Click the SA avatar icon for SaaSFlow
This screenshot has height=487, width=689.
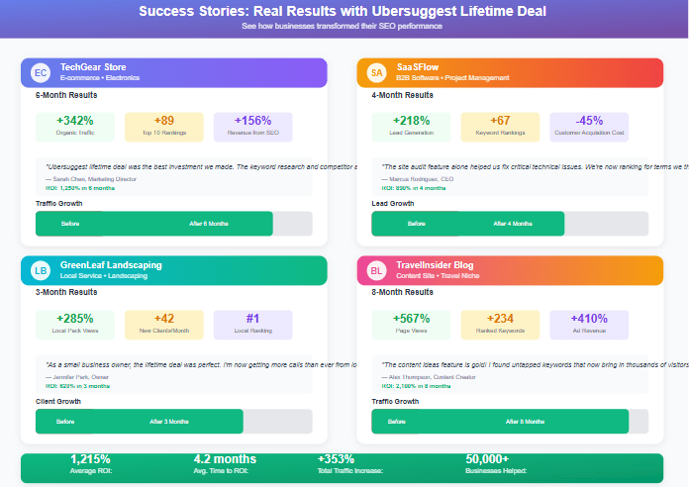[376, 73]
